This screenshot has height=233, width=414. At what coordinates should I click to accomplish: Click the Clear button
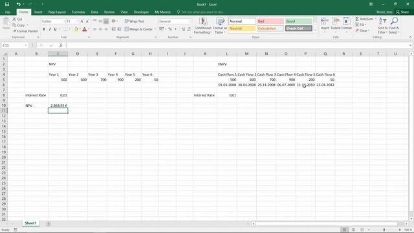pyautogui.click(x=362, y=30)
